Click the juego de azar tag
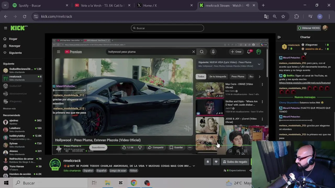This screenshot has height=188, width=335. point(118,171)
